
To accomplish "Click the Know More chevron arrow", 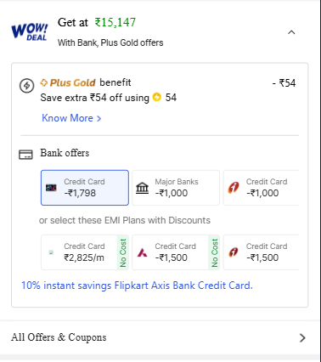I will (99, 118).
